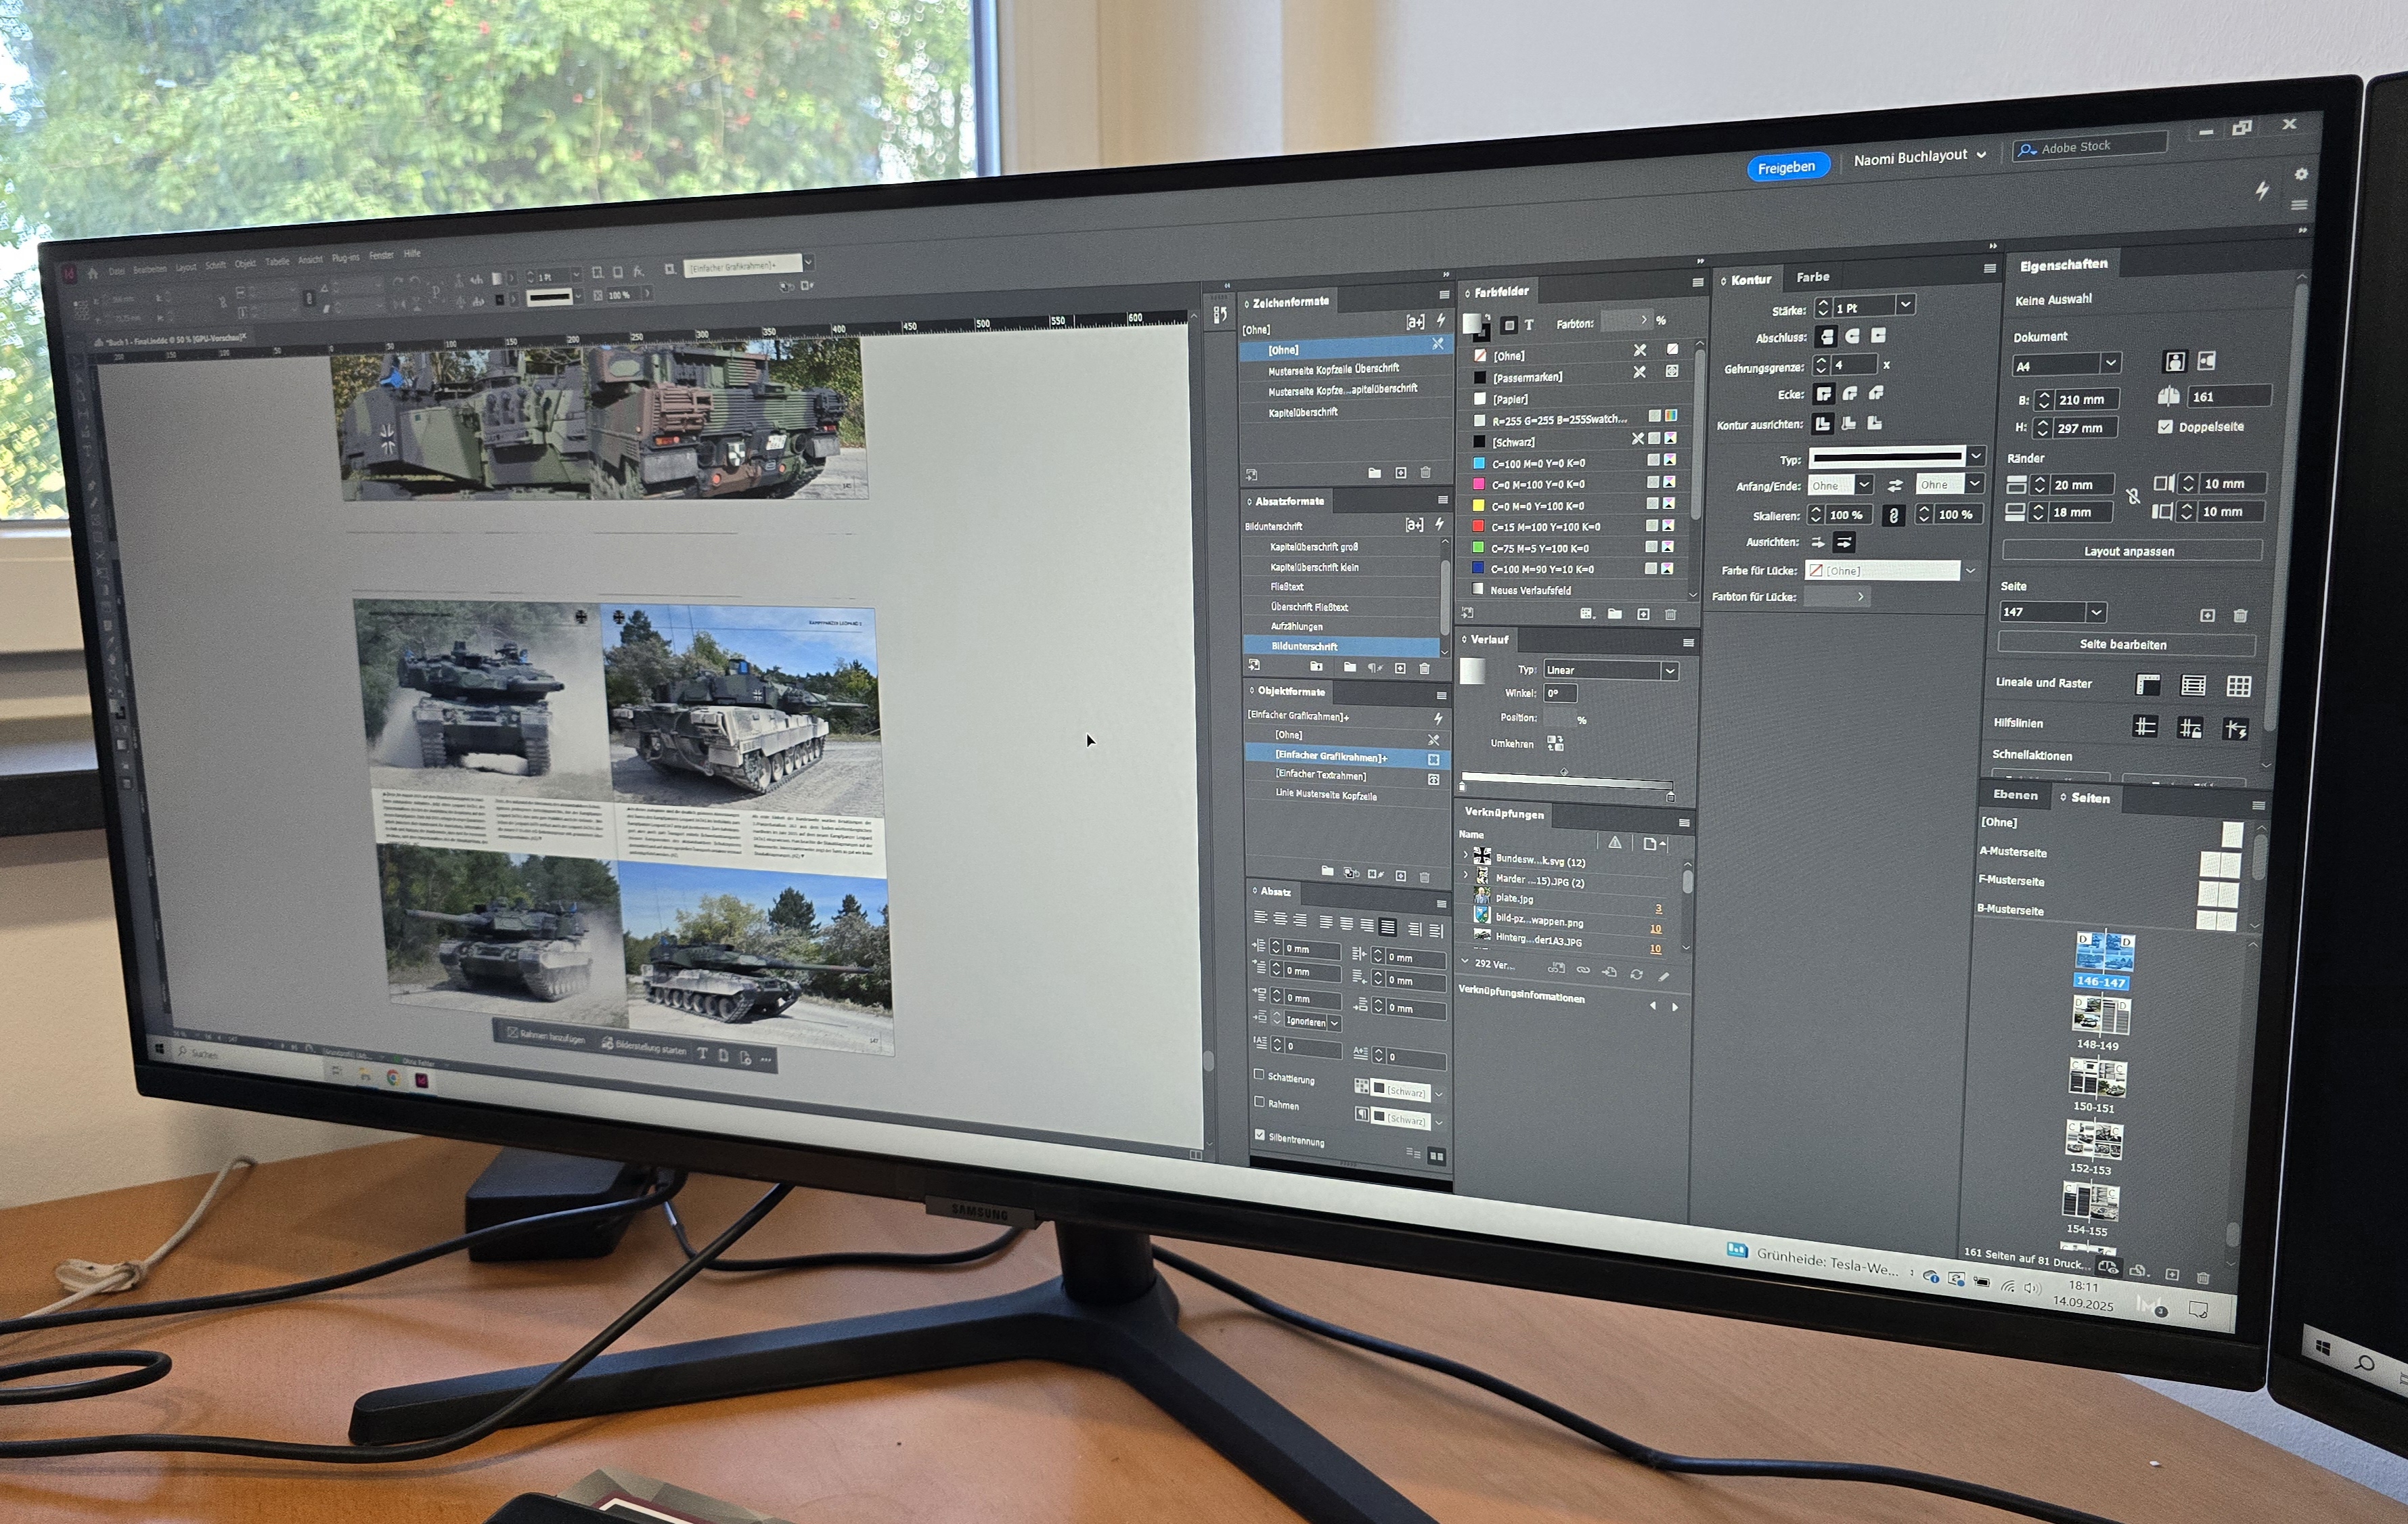This screenshot has width=2408, height=1524.
Task: Open the Farbfelder panel menu
Action: tap(1697, 283)
